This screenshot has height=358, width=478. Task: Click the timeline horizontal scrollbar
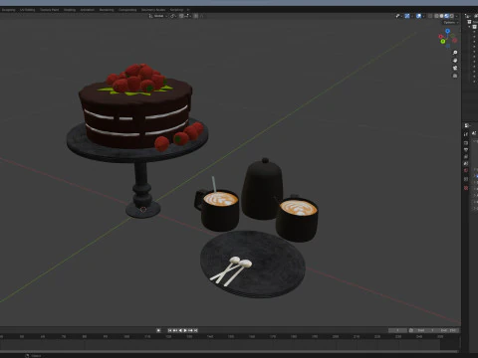(x=229, y=351)
